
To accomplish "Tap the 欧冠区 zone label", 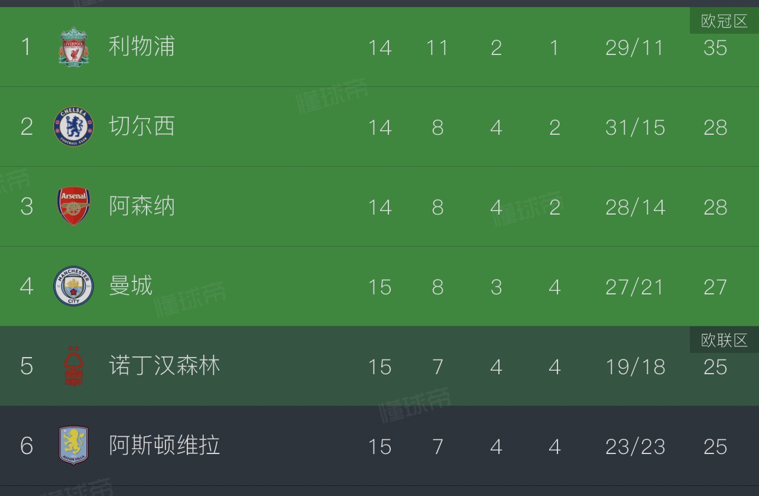I will point(724,21).
